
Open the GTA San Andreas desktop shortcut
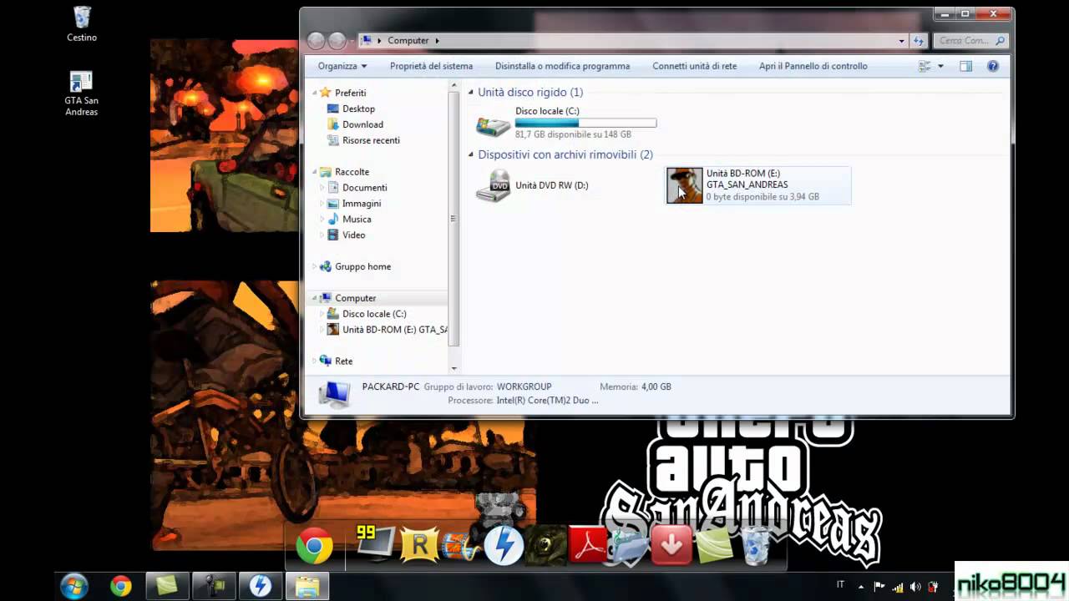(81, 93)
